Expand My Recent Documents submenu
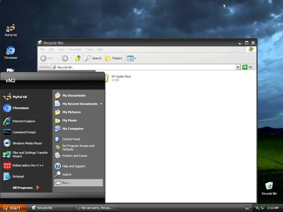This screenshot has height=212, width=283. [x=78, y=104]
